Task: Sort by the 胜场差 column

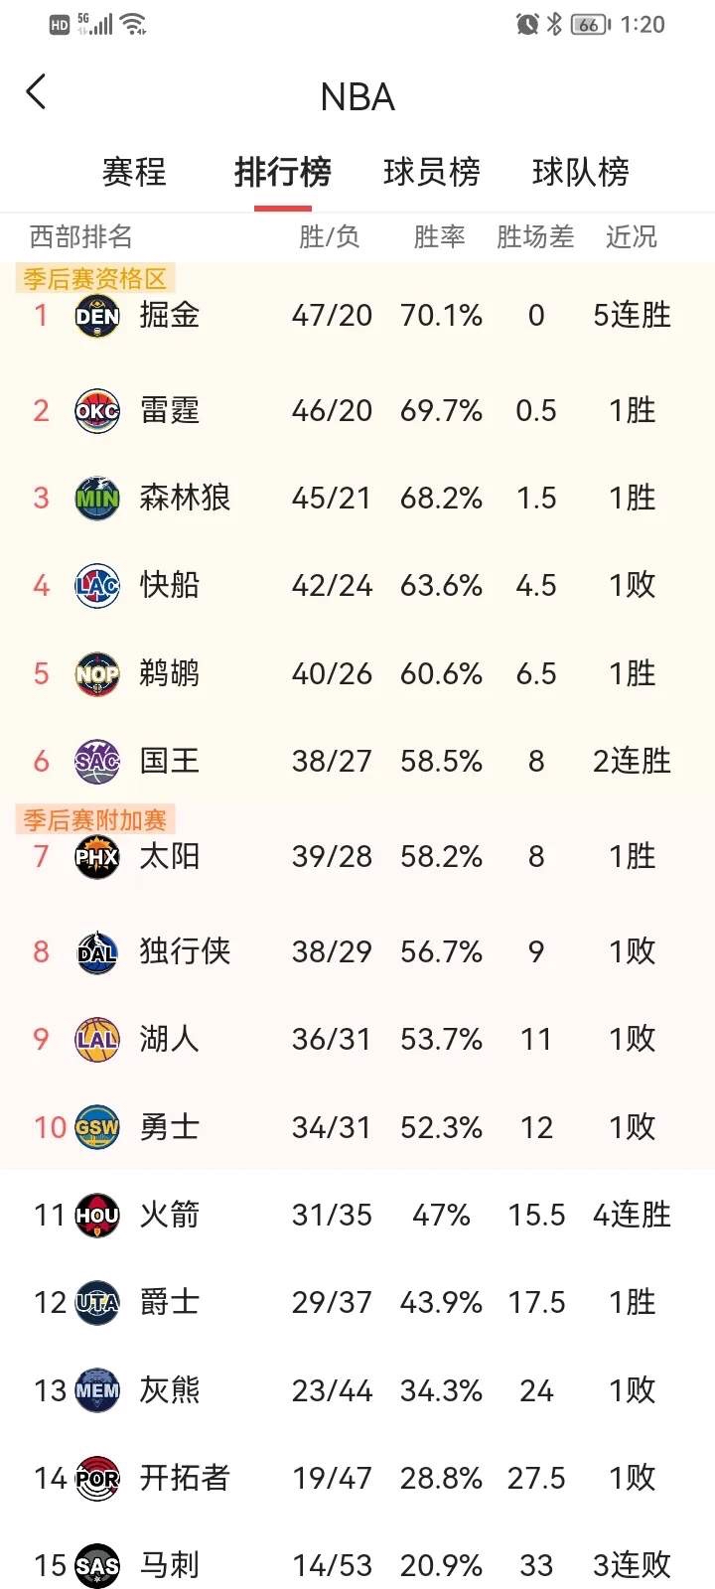Action: click(535, 236)
